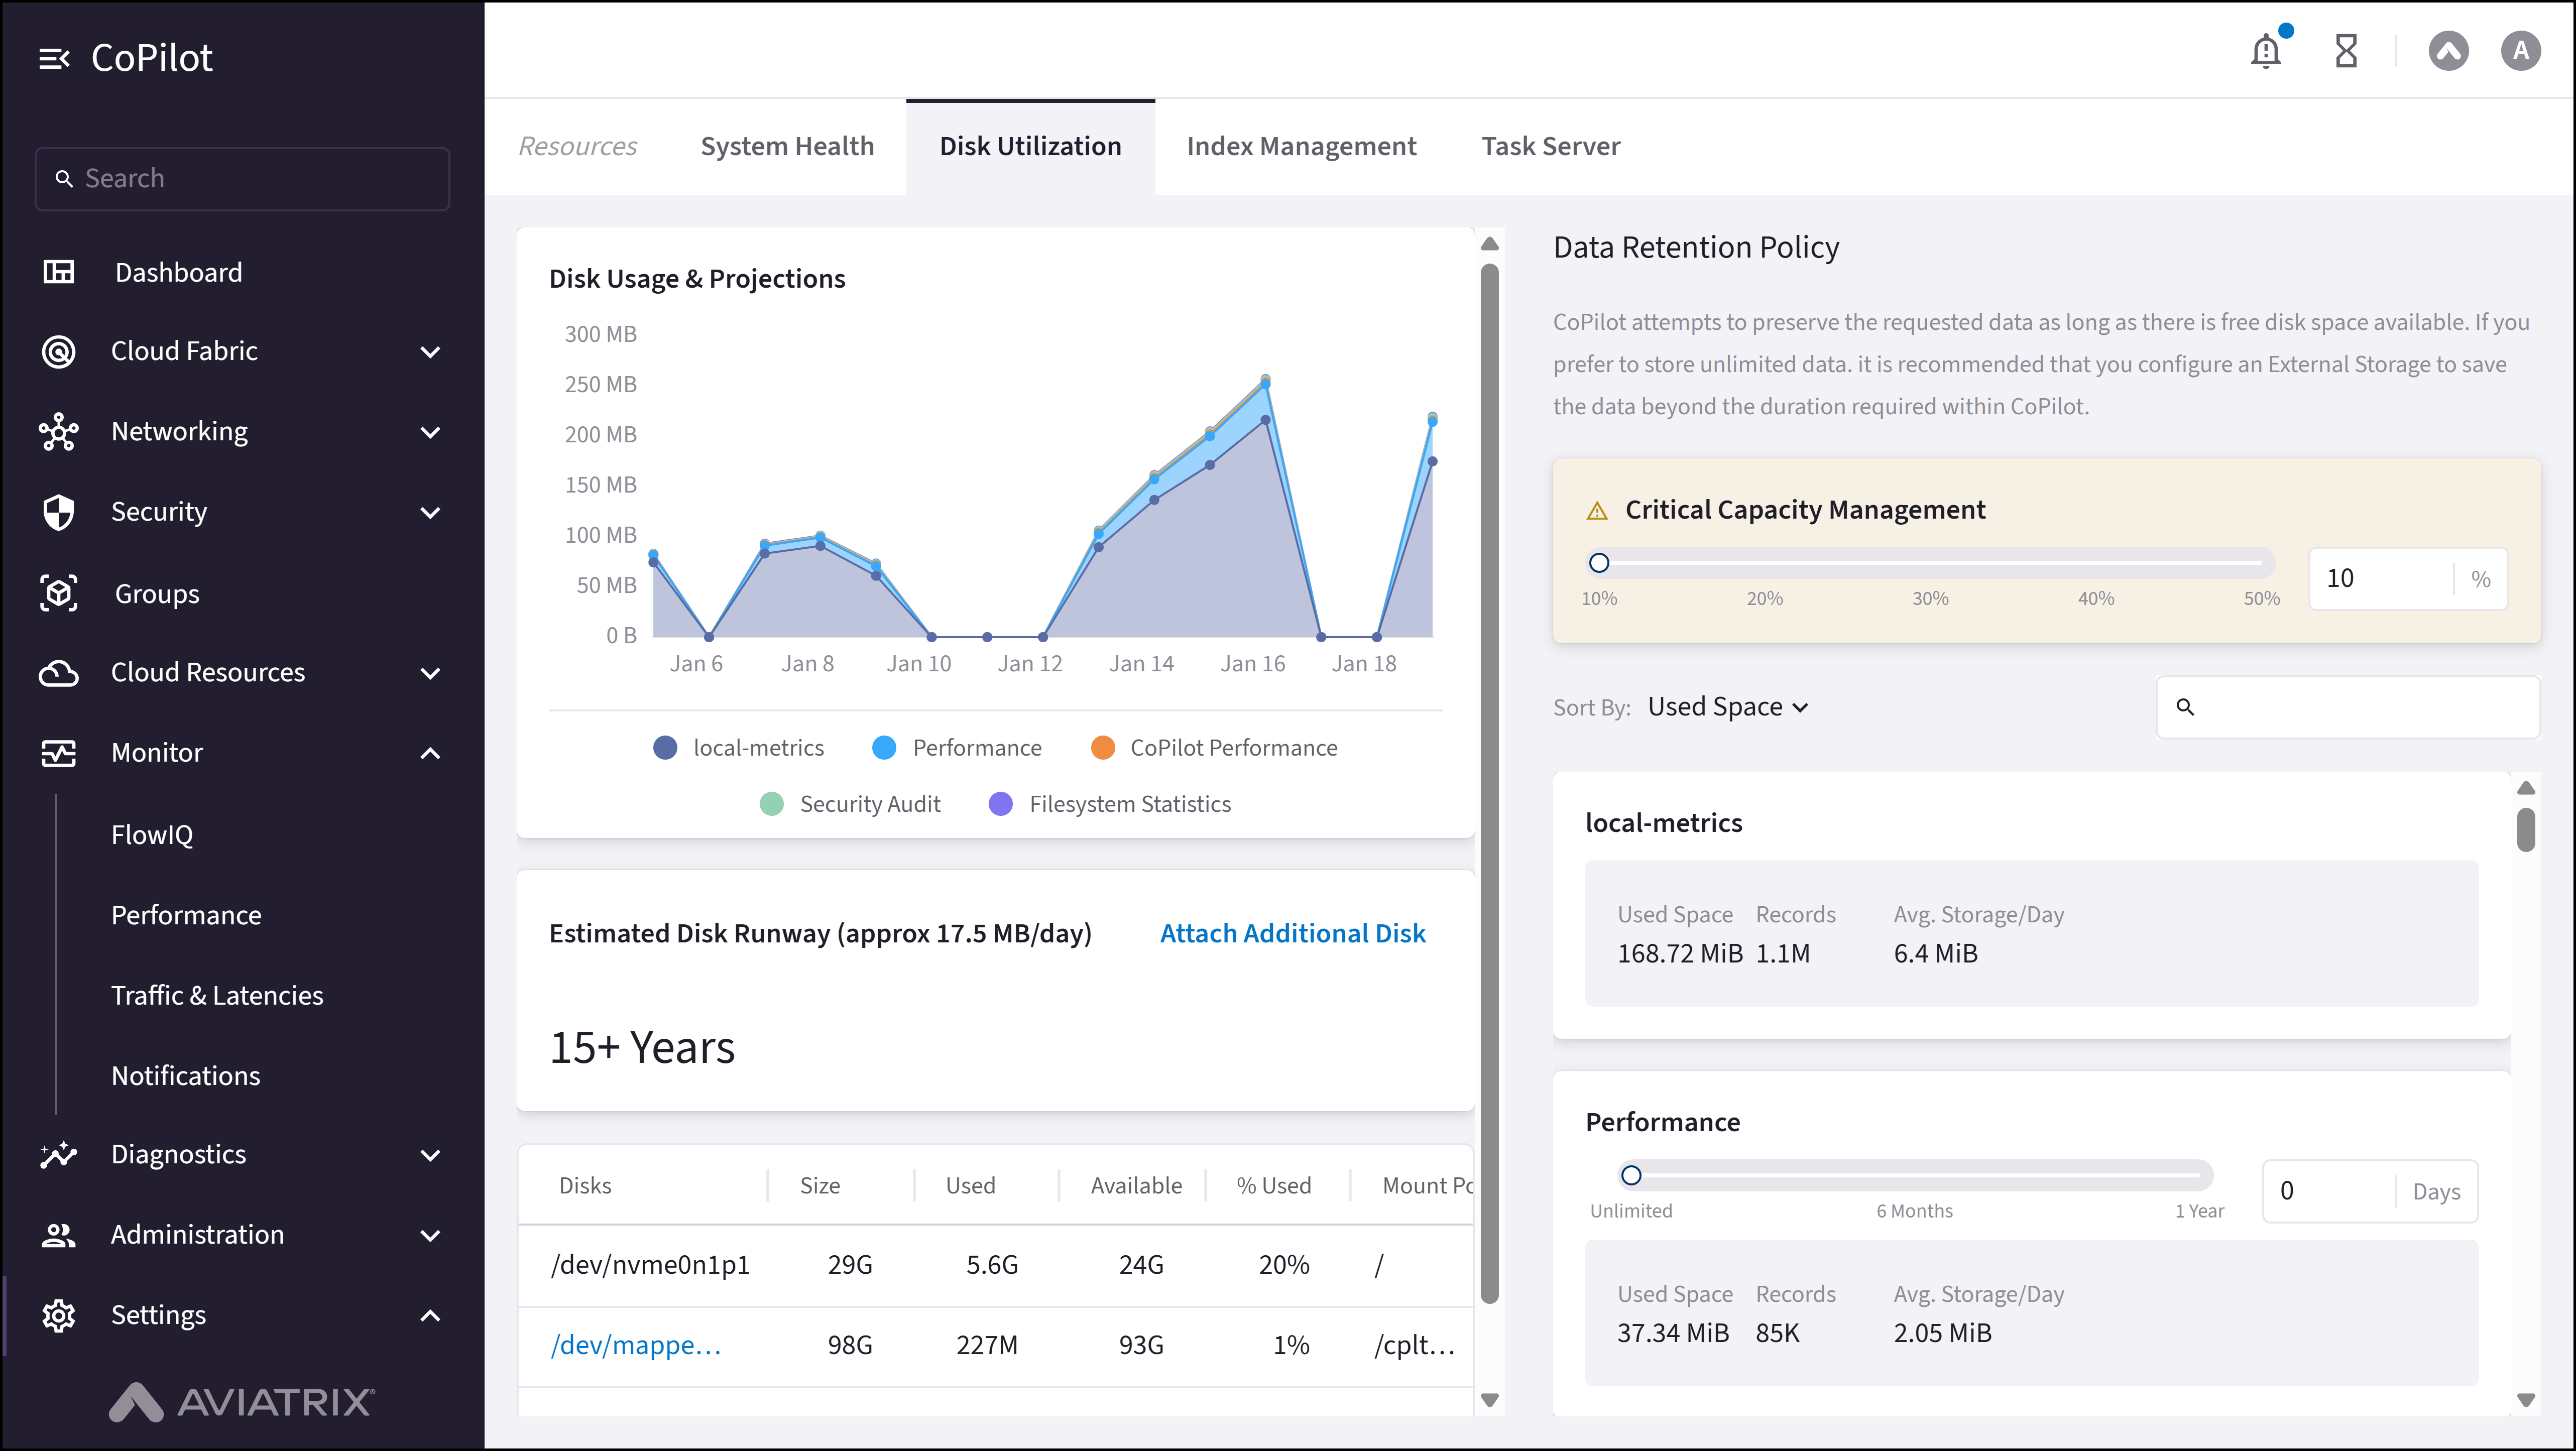
Task: Open Cloud Resources via its cloud icon
Action: click(x=59, y=673)
